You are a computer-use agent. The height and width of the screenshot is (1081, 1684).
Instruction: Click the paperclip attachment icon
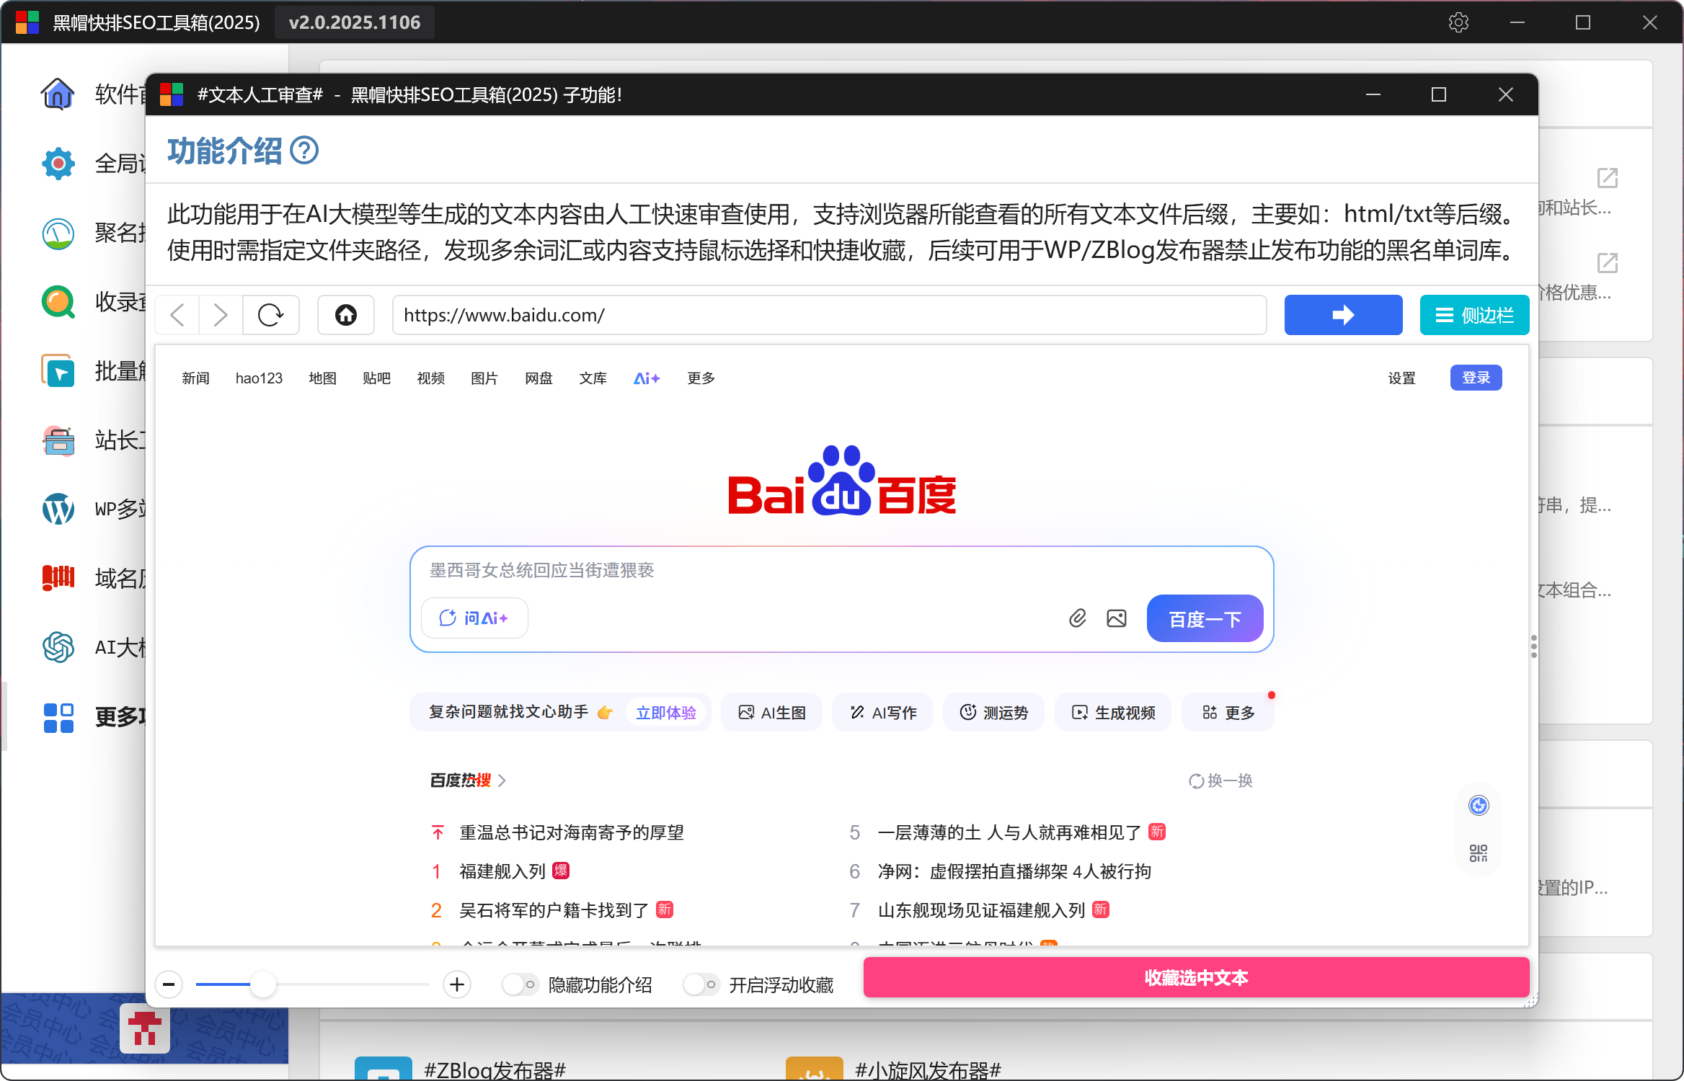pos(1077,618)
